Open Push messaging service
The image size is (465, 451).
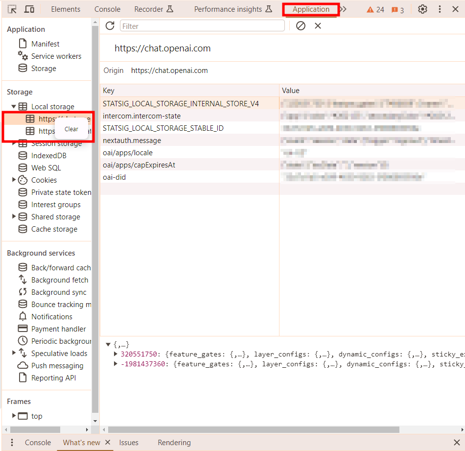[x=57, y=365]
